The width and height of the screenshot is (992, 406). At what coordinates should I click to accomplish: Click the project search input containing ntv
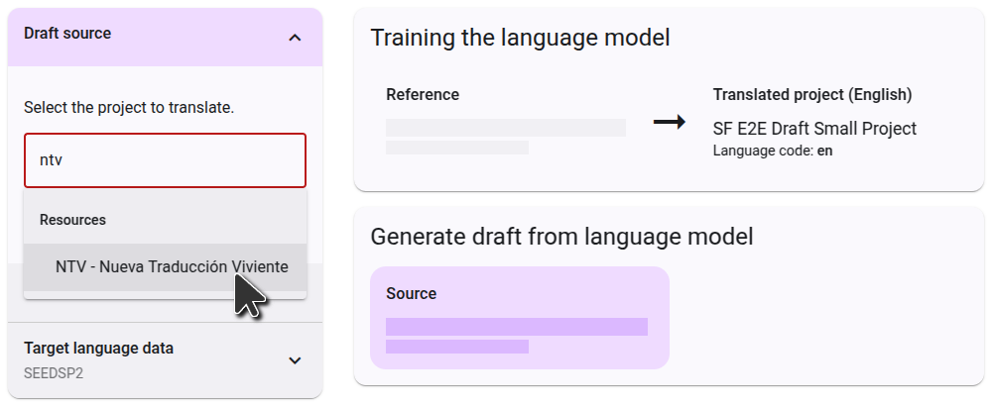click(165, 160)
